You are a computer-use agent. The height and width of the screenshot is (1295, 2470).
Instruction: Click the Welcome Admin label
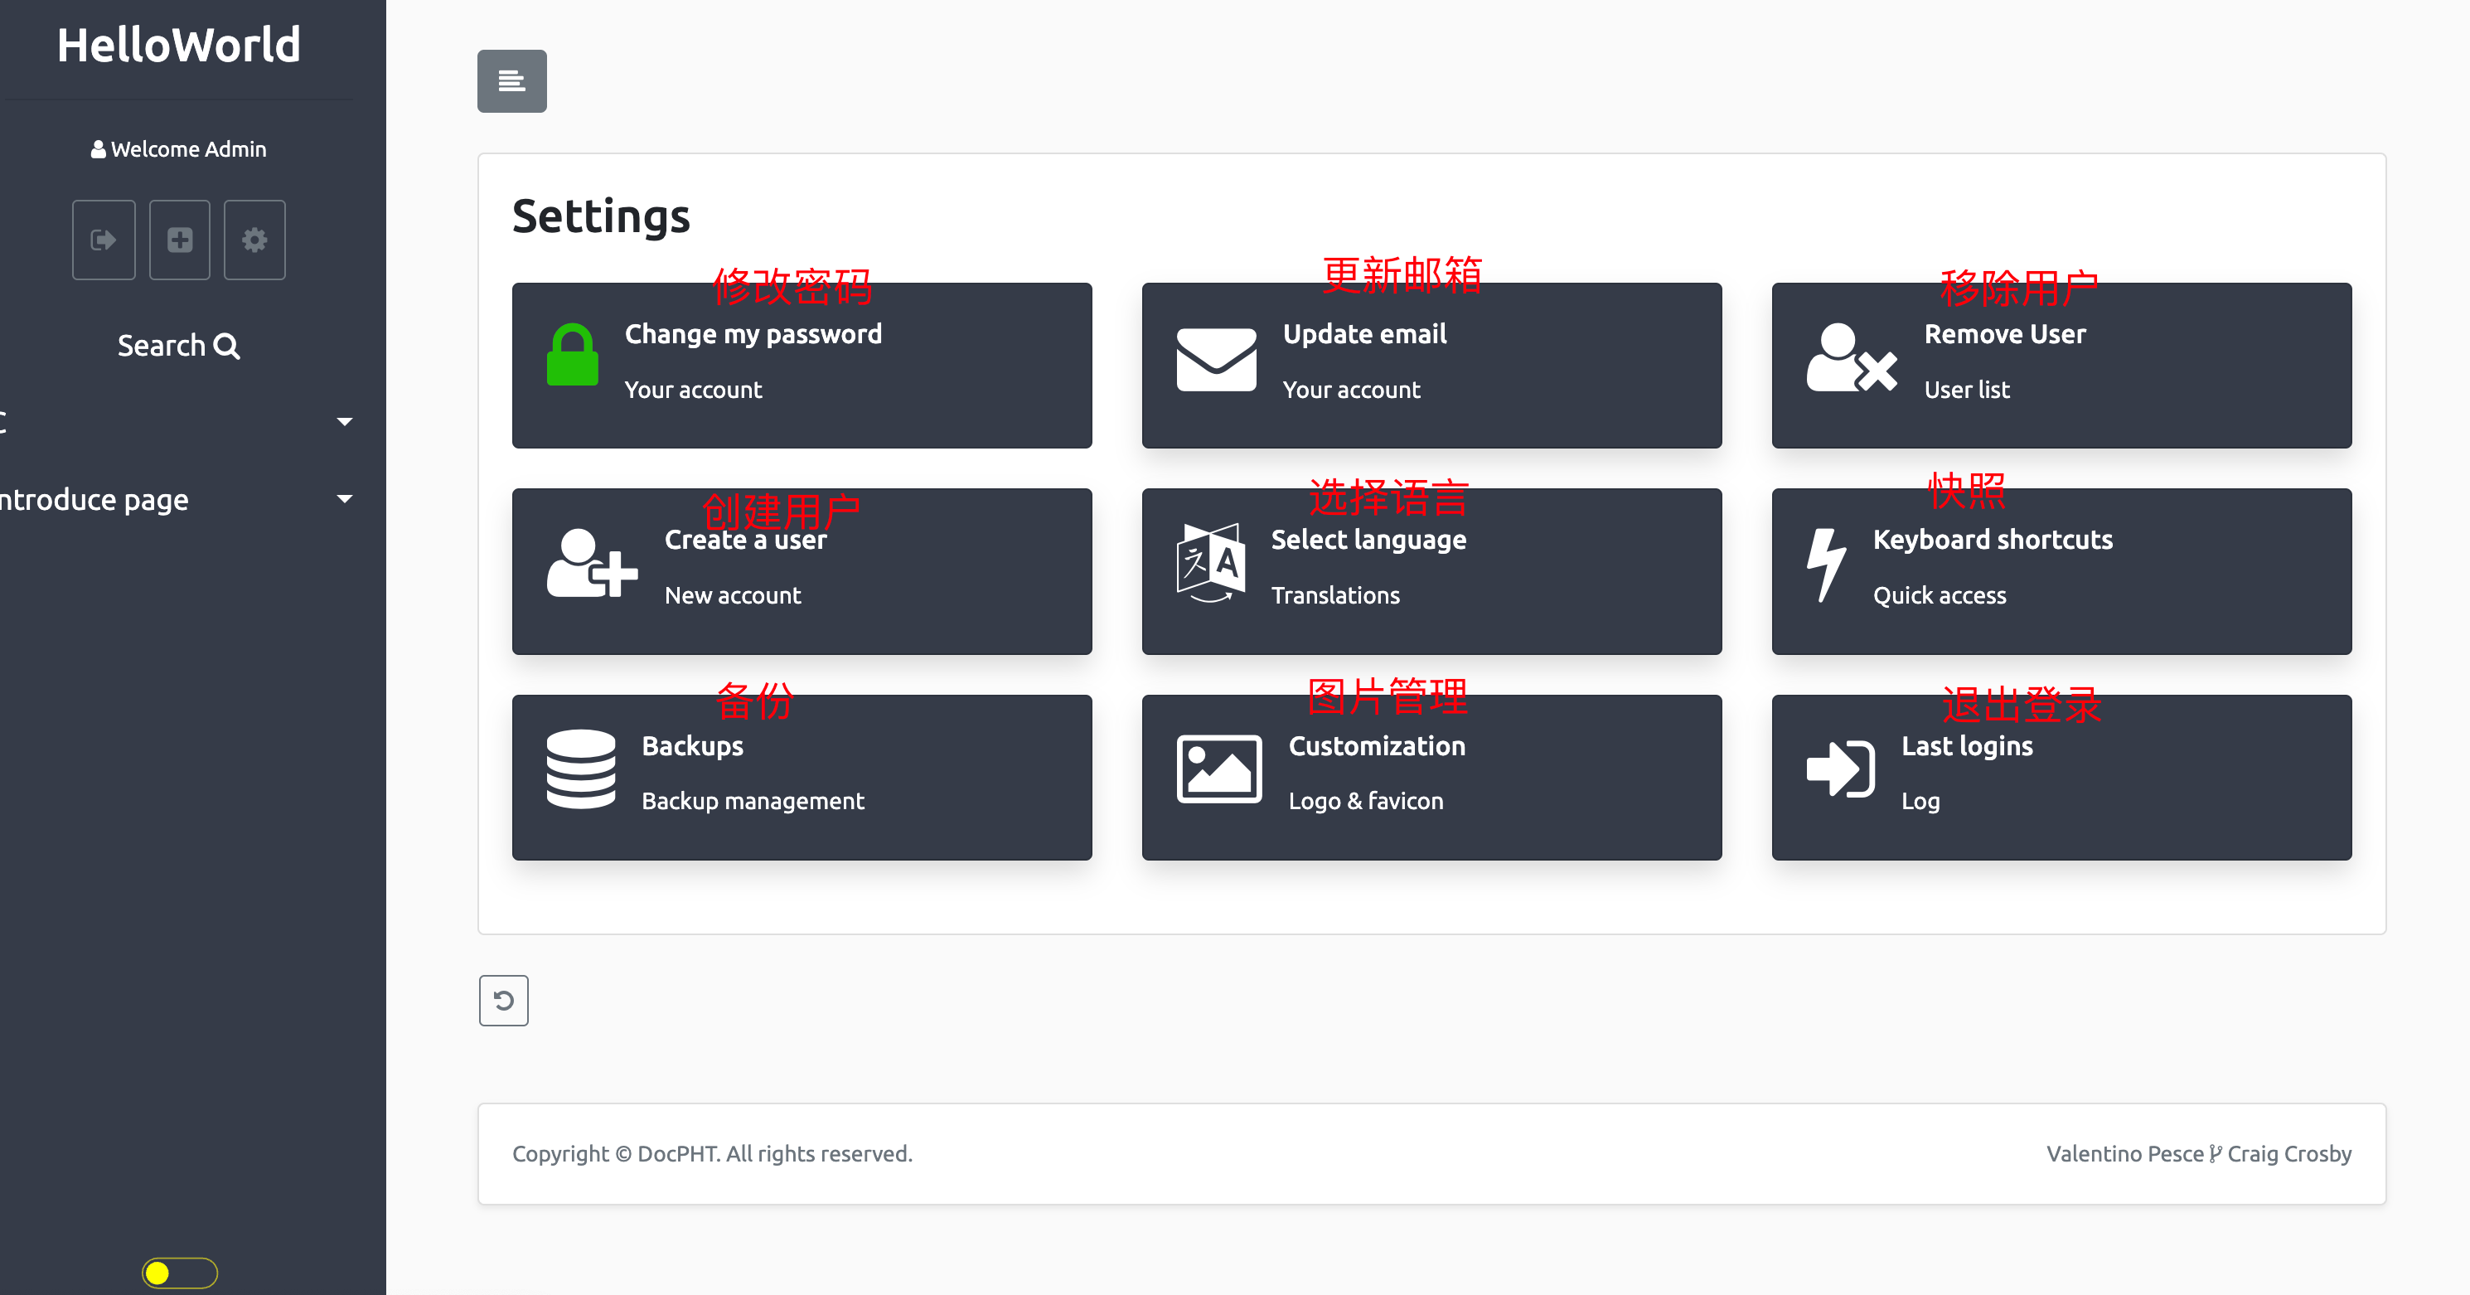pos(189,149)
